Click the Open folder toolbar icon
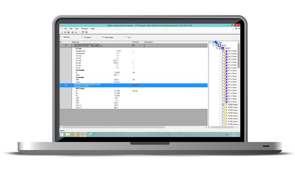The image size is (295, 169). coord(65,32)
